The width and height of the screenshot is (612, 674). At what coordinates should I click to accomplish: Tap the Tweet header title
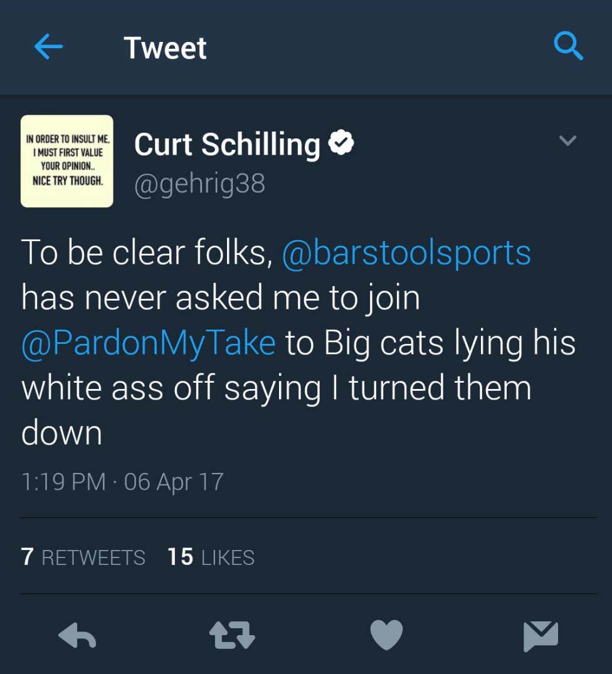tap(166, 48)
